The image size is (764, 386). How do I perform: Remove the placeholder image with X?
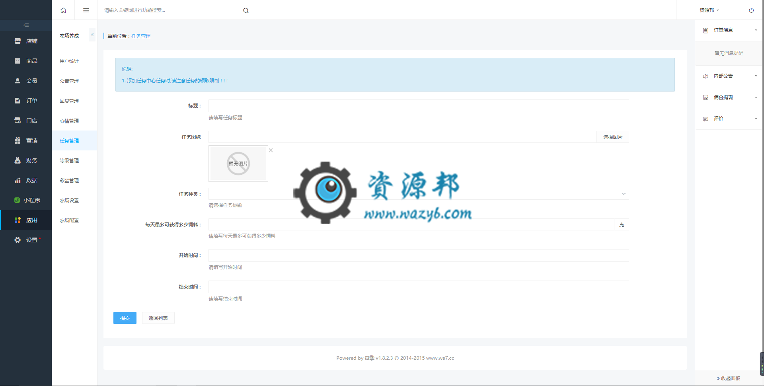coord(271,150)
